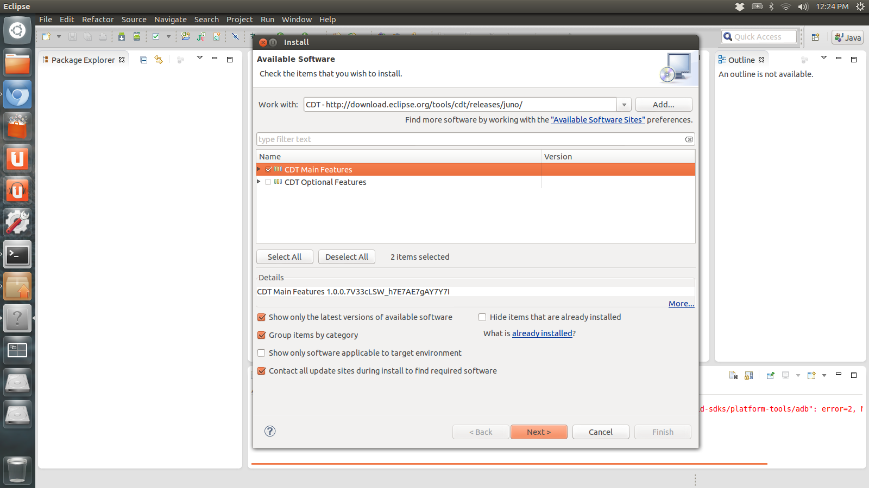
Task: Check CDT Optional Features checkbox
Action: point(268,182)
